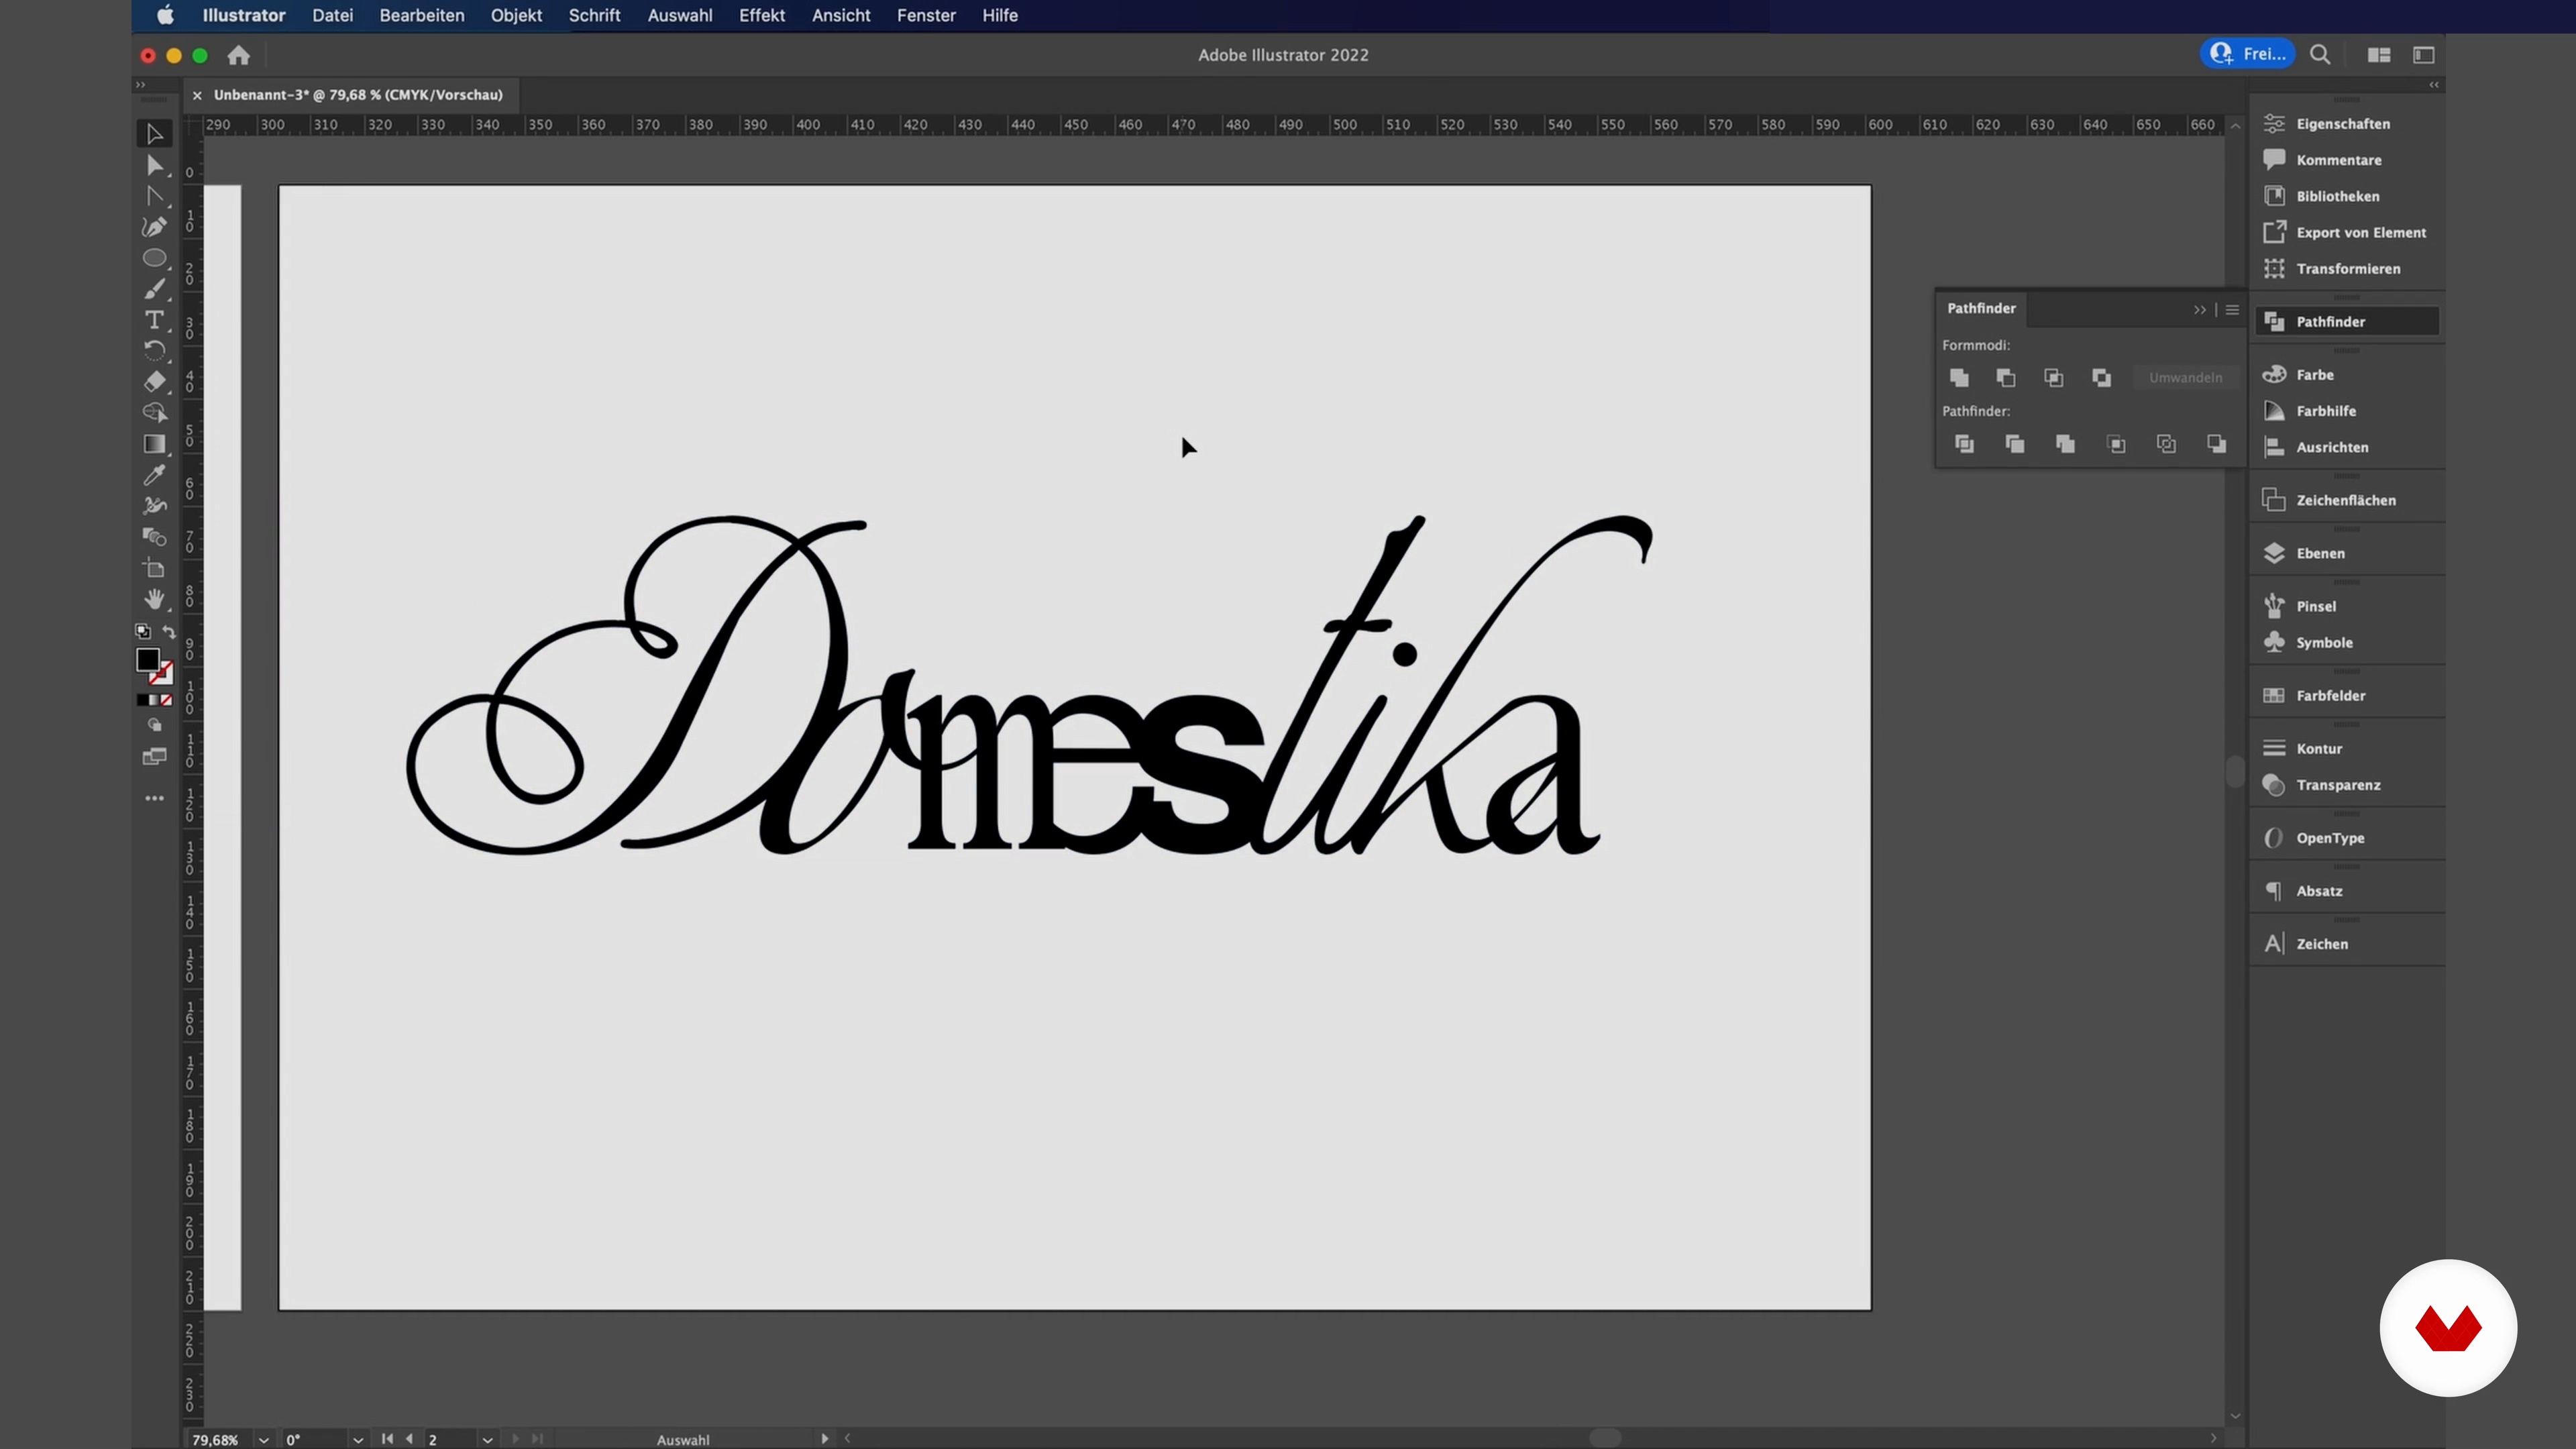Click the black fill color swatch
2576x1449 pixels.
(147, 659)
